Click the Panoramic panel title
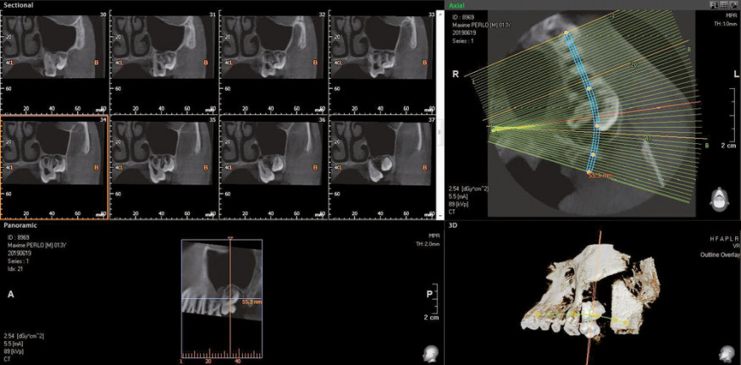This screenshot has height=365, width=741. click(x=19, y=226)
